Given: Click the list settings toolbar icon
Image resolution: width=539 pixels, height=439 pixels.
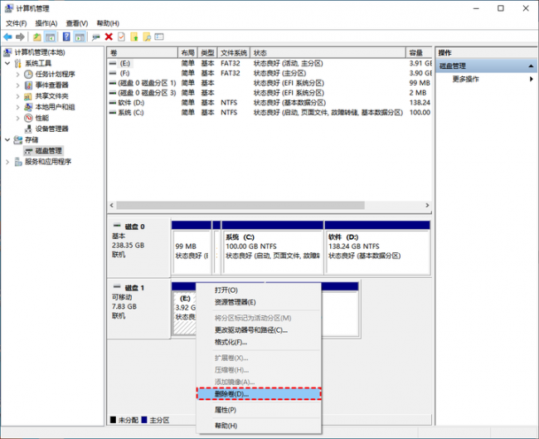Looking at the screenshot, I should (x=159, y=37).
